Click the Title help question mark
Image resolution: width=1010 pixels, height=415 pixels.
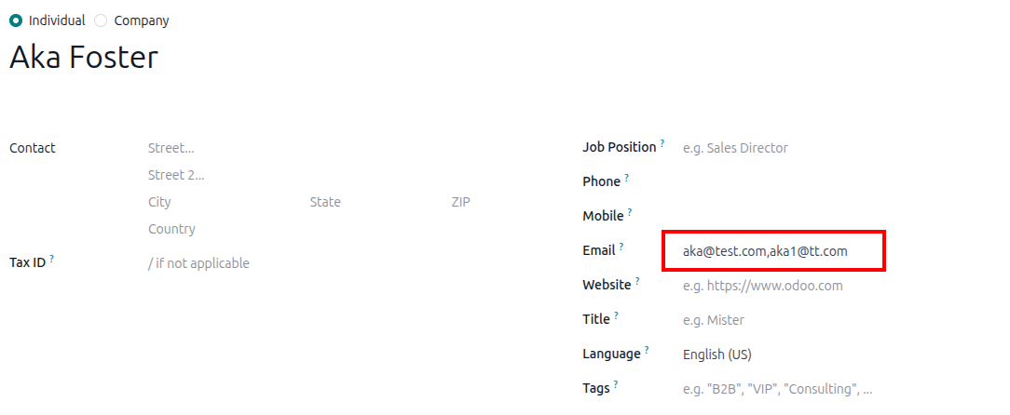[616, 315]
